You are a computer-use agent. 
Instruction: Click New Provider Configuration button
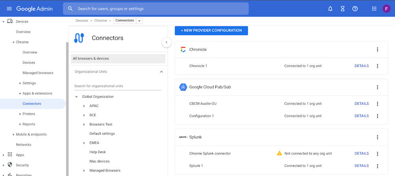pyautogui.click(x=211, y=31)
